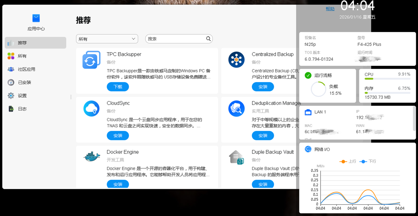
Task: Click the Centralized Backup title text
Action: [x=273, y=54]
